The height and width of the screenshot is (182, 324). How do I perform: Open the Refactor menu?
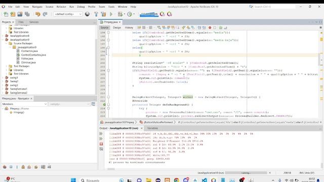(x=61, y=7)
